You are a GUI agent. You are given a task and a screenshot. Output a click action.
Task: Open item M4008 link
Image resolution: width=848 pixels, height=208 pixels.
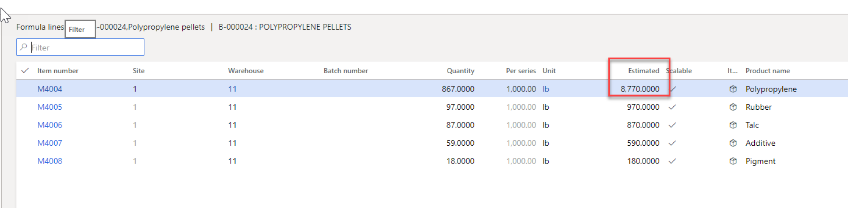pyautogui.click(x=50, y=161)
